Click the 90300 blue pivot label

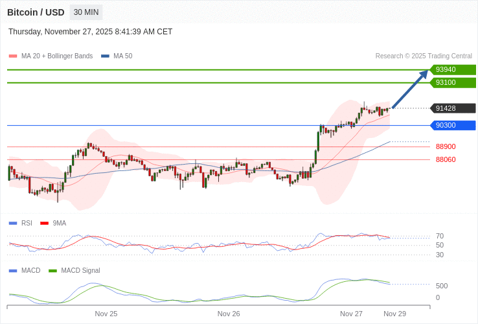coord(452,125)
